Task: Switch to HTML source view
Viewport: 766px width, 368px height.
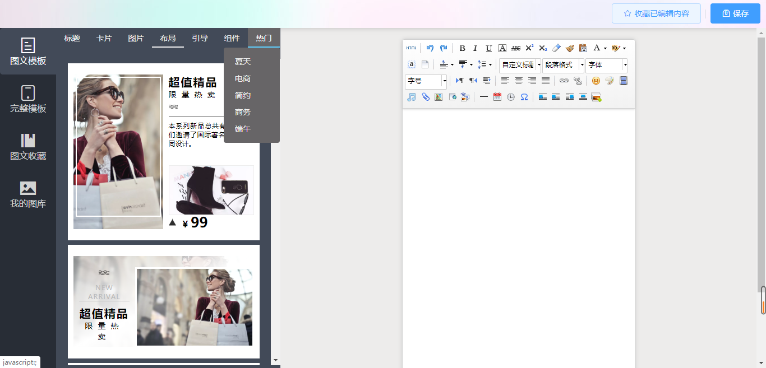Action: coord(412,48)
